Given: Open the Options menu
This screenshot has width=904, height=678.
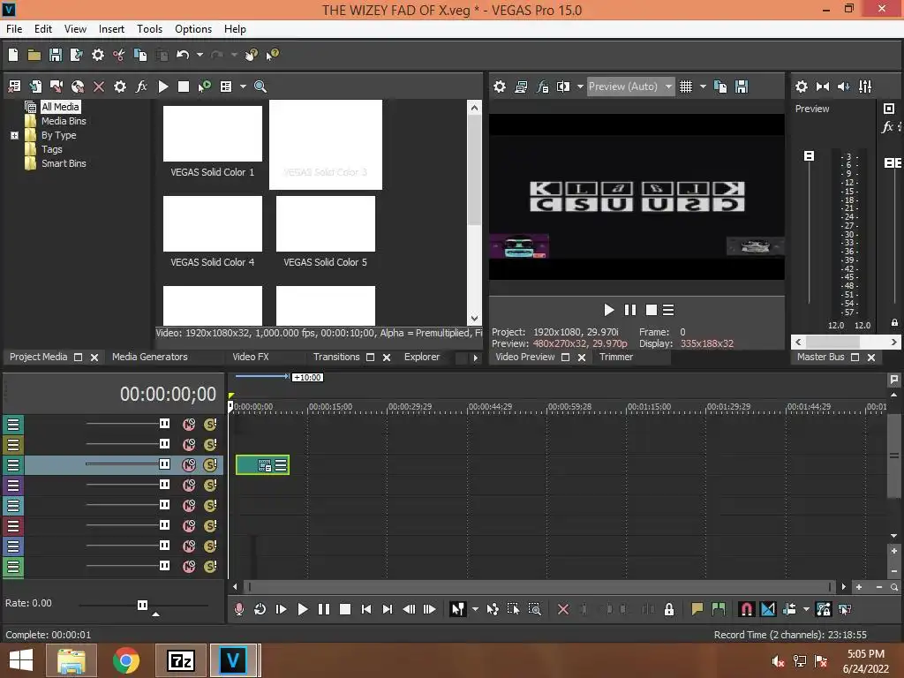Looking at the screenshot, I should pos(193,29).
